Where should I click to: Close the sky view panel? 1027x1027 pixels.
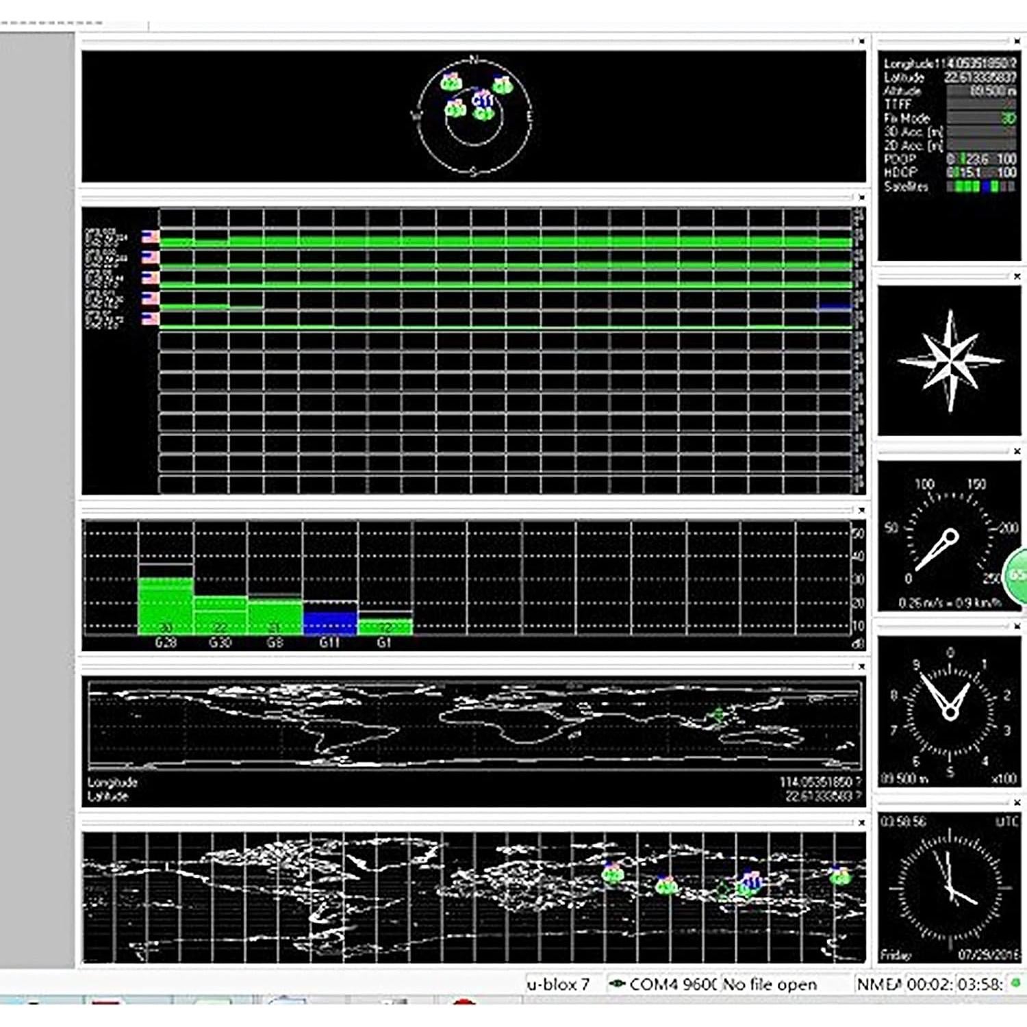[861, 41]
